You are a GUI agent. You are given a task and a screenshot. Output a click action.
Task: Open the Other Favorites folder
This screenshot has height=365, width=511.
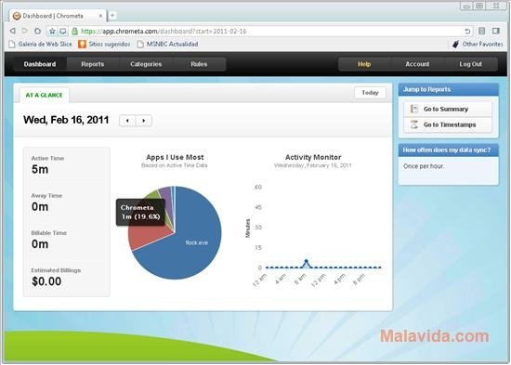click(478, 44)
